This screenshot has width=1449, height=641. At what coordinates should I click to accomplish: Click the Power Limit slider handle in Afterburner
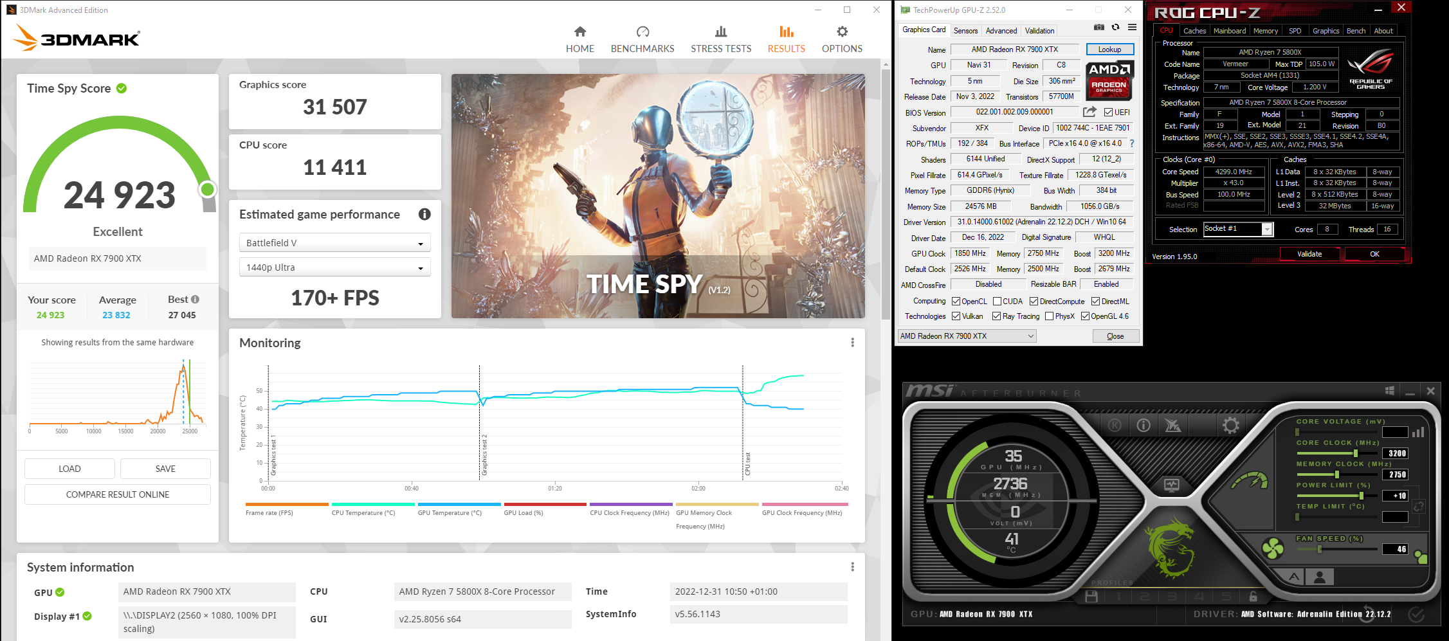coord(1361,496)
